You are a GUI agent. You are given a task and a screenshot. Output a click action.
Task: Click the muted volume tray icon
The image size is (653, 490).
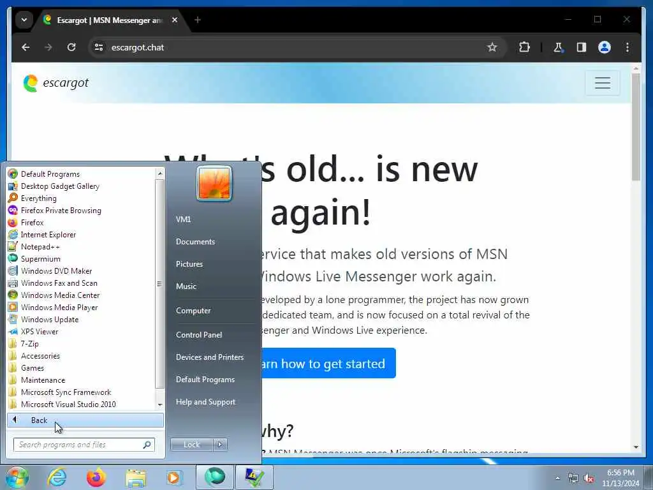(589, 479)
